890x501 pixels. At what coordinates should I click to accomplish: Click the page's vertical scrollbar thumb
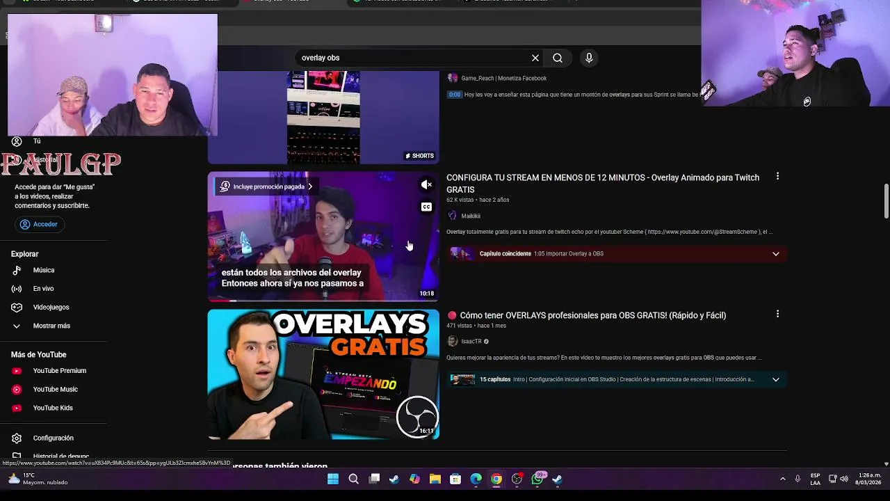click(886, 201)
